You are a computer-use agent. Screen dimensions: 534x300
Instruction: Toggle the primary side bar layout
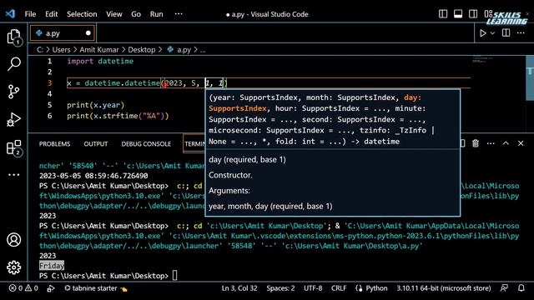(x=443, y=14)
